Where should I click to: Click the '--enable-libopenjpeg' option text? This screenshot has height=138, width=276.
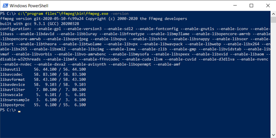point(66,39)
